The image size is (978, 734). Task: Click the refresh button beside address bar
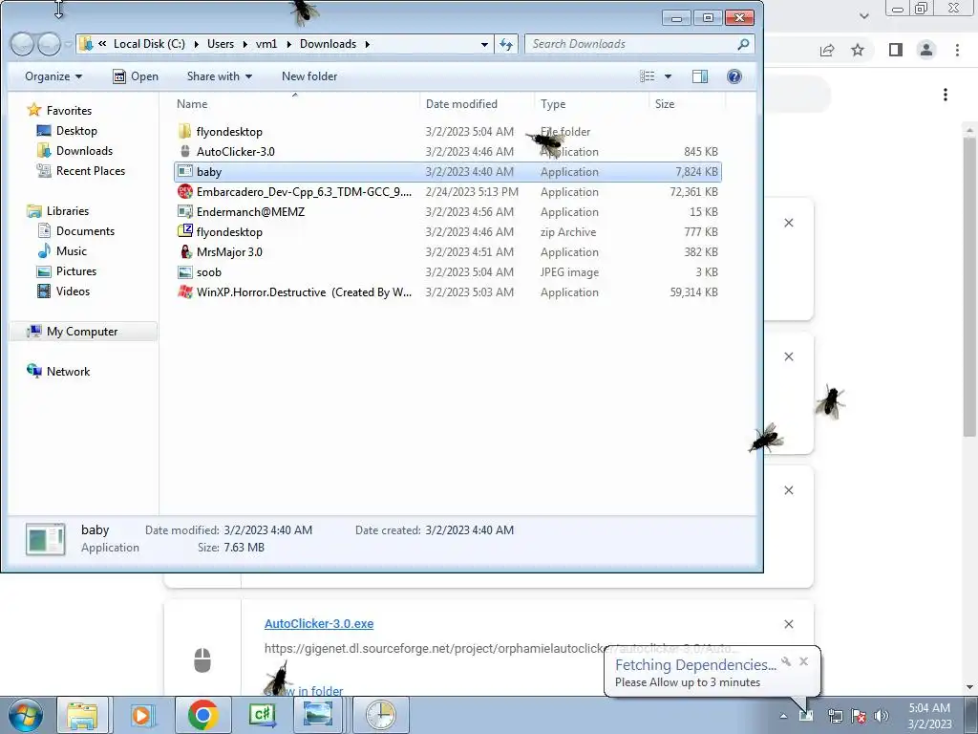(506, 44)
